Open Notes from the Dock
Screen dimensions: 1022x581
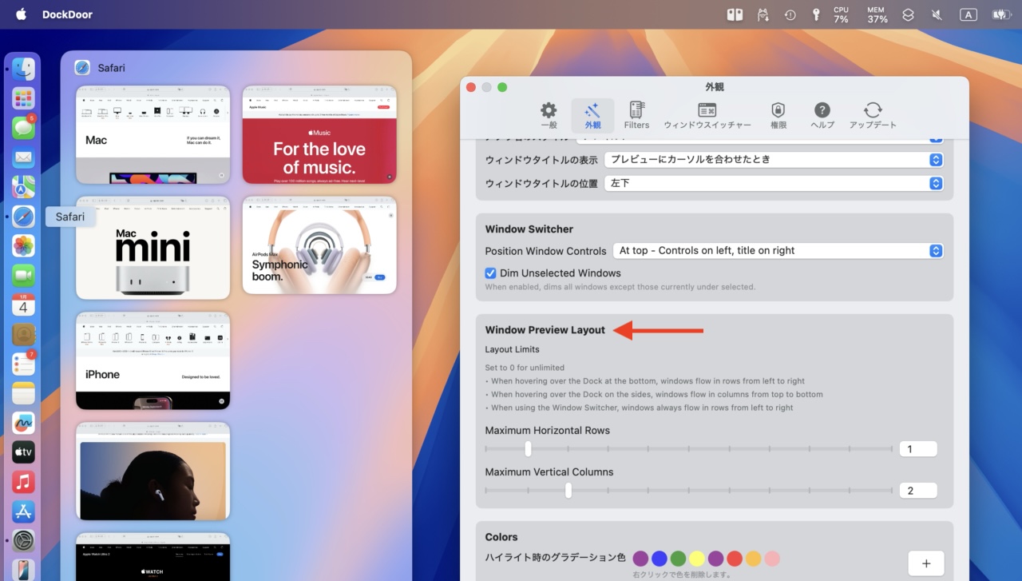(x=23, y=393)
